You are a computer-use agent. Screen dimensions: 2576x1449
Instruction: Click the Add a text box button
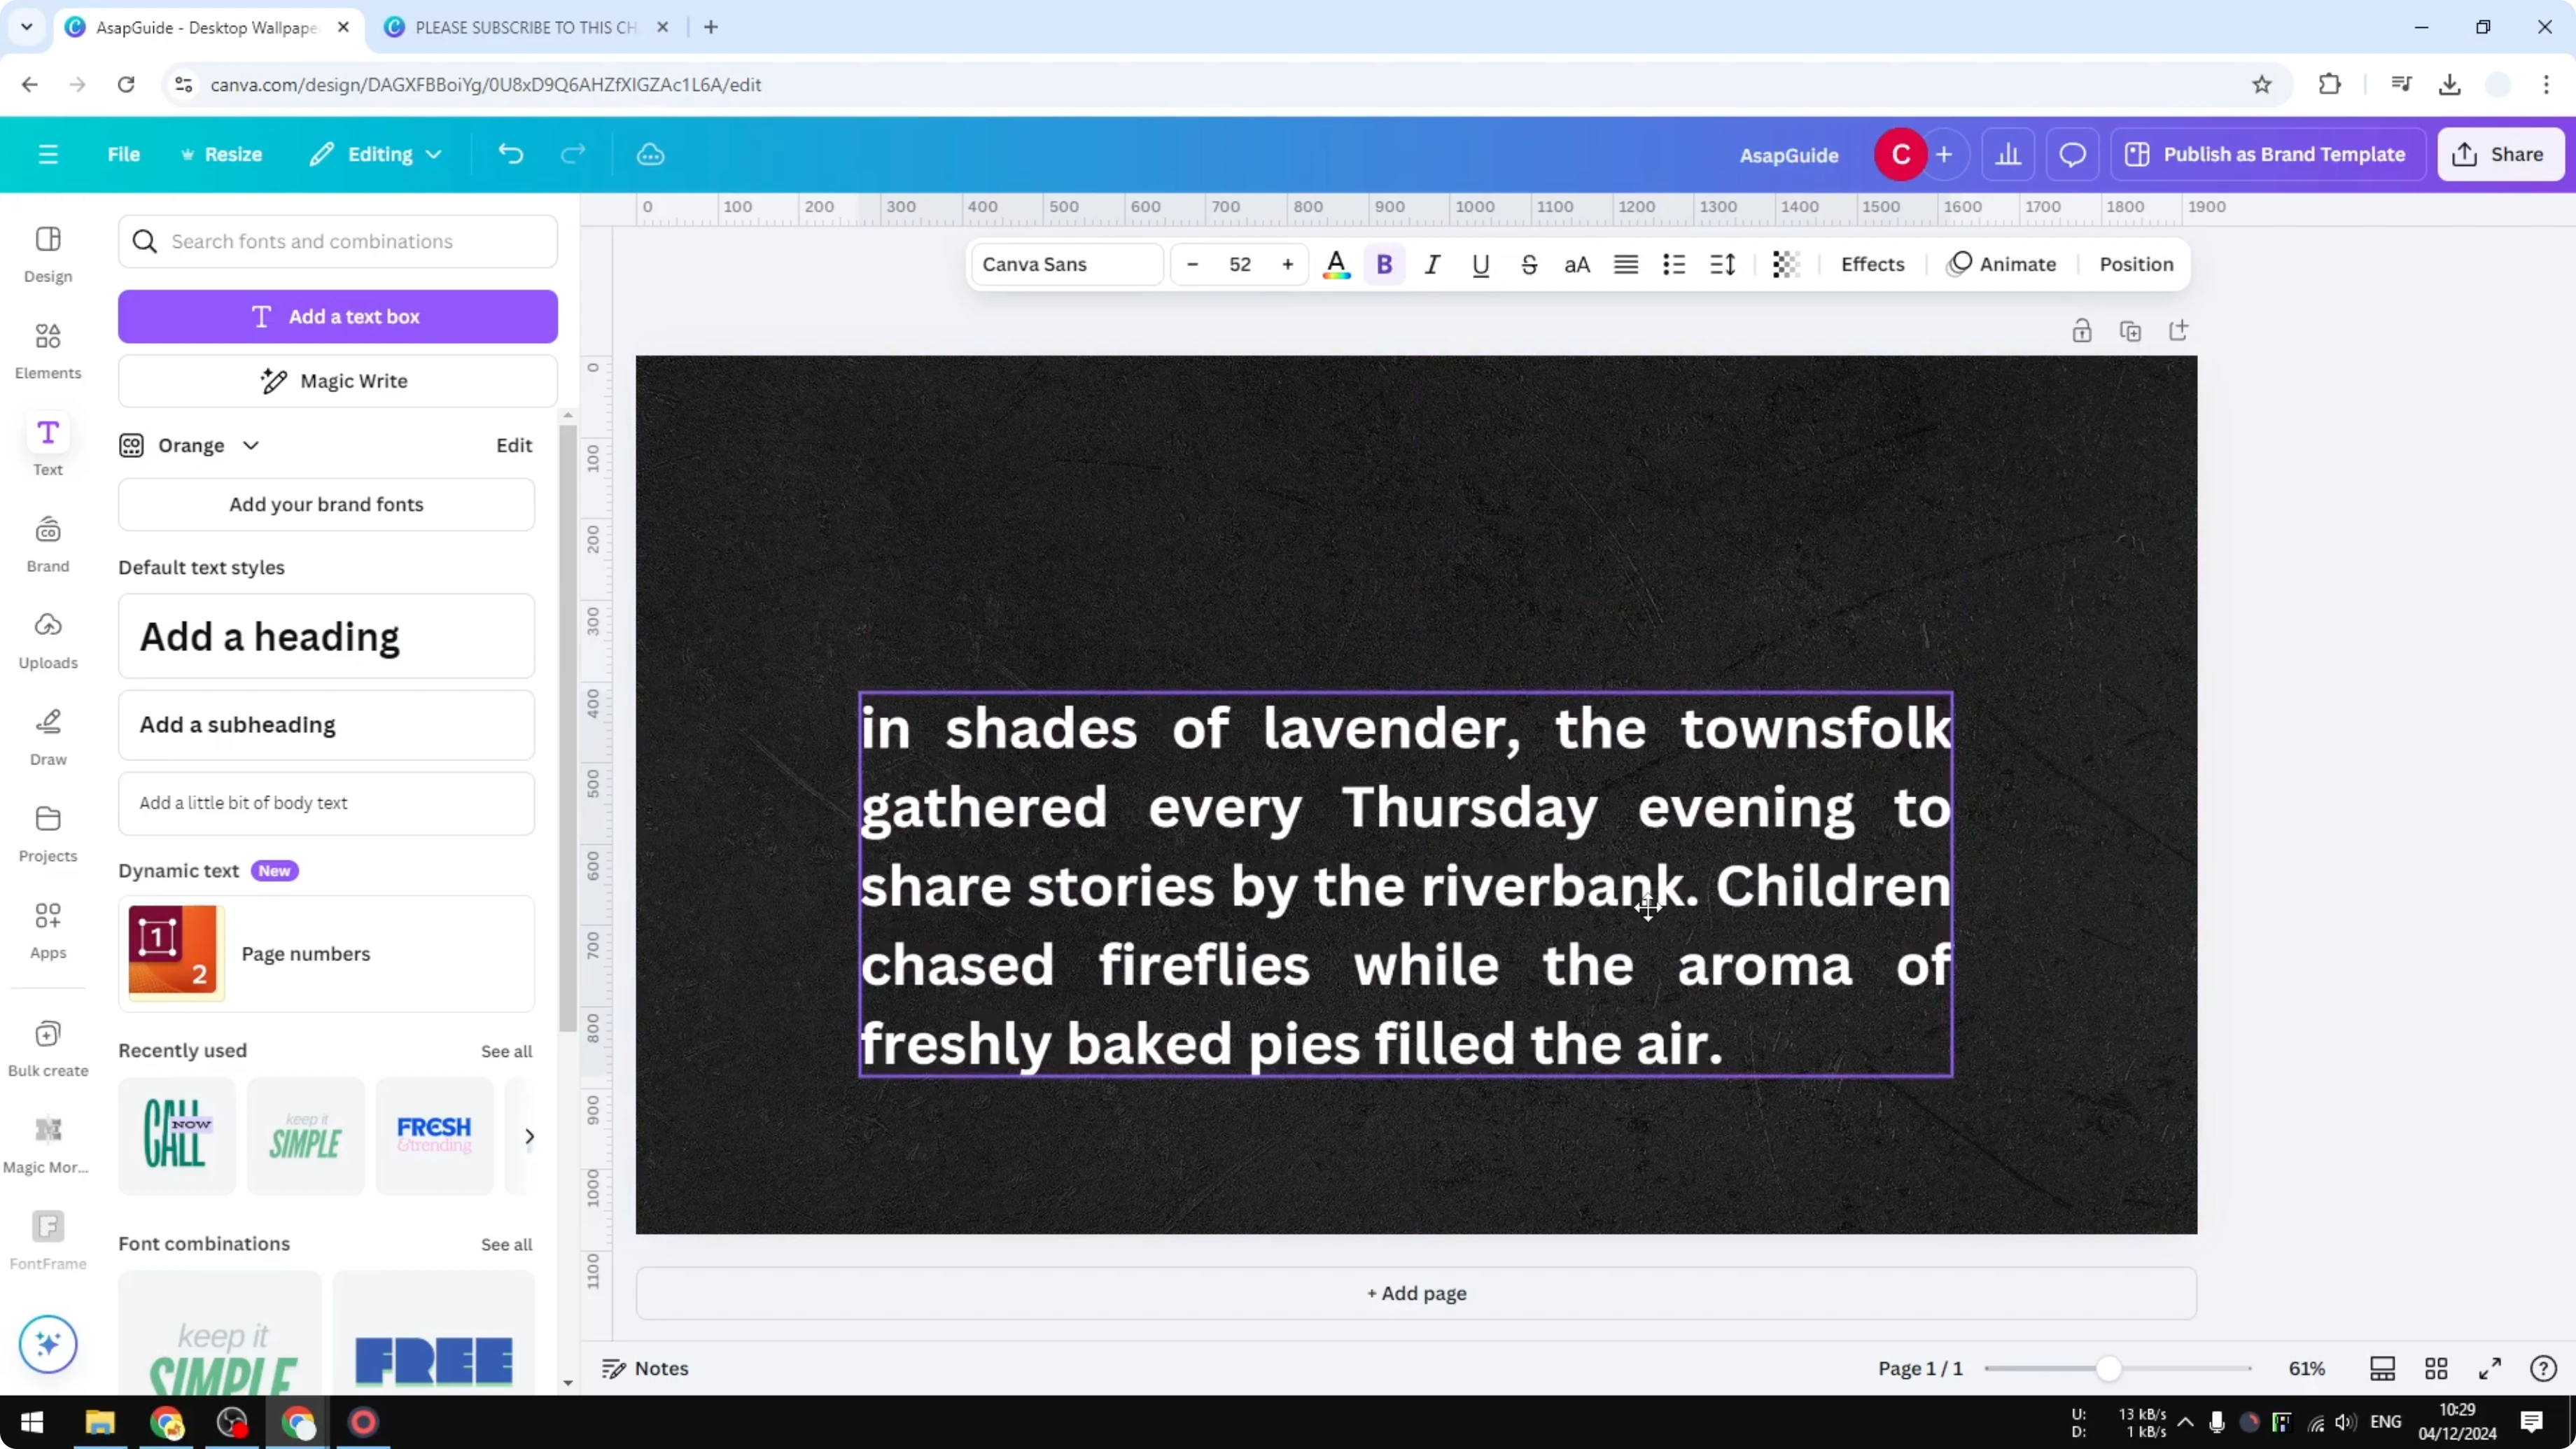coord(338,316)
